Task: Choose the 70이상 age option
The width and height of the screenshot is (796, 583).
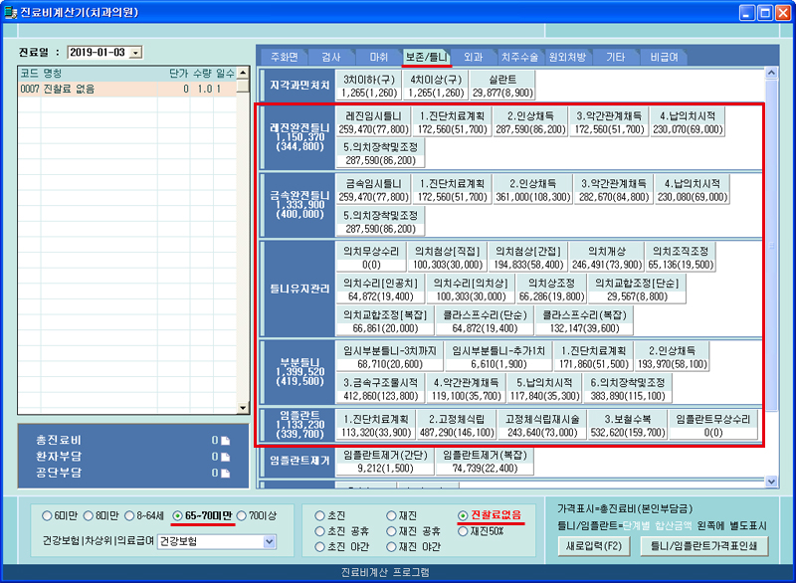Action: [241, 515]
